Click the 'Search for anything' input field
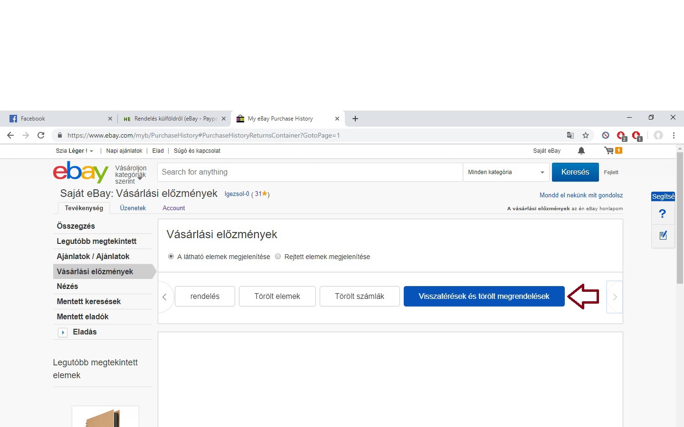Screen dimensions: 684x427 coord(310,172)
